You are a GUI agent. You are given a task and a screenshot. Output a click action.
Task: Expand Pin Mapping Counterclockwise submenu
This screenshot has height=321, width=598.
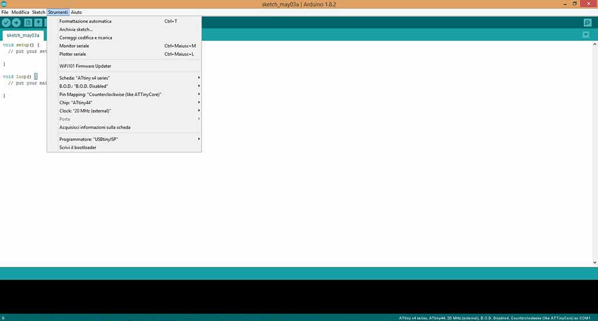[124, 94]
